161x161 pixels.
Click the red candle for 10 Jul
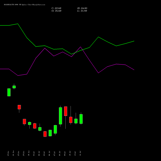point(71,120)
